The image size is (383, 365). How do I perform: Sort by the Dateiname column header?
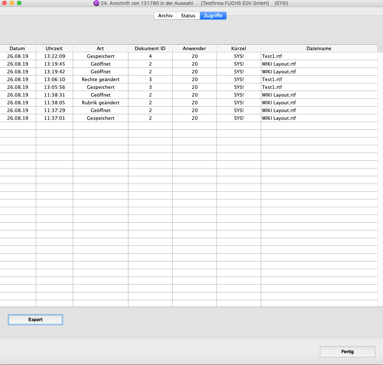[319, 49]
